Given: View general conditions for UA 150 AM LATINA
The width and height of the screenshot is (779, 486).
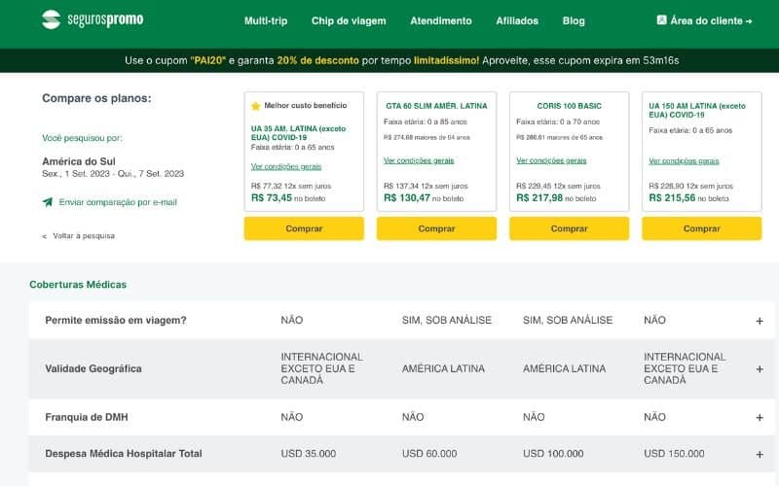Looking at the screenshot, I should click(684, 160).
